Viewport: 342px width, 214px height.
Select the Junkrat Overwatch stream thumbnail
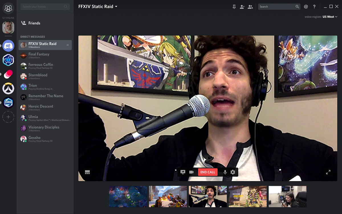click(x=248, y=196)
